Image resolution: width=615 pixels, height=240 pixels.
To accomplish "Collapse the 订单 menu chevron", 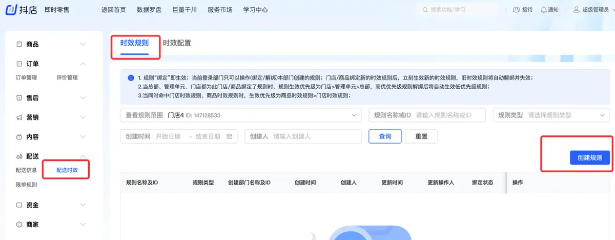I will 84,64.
